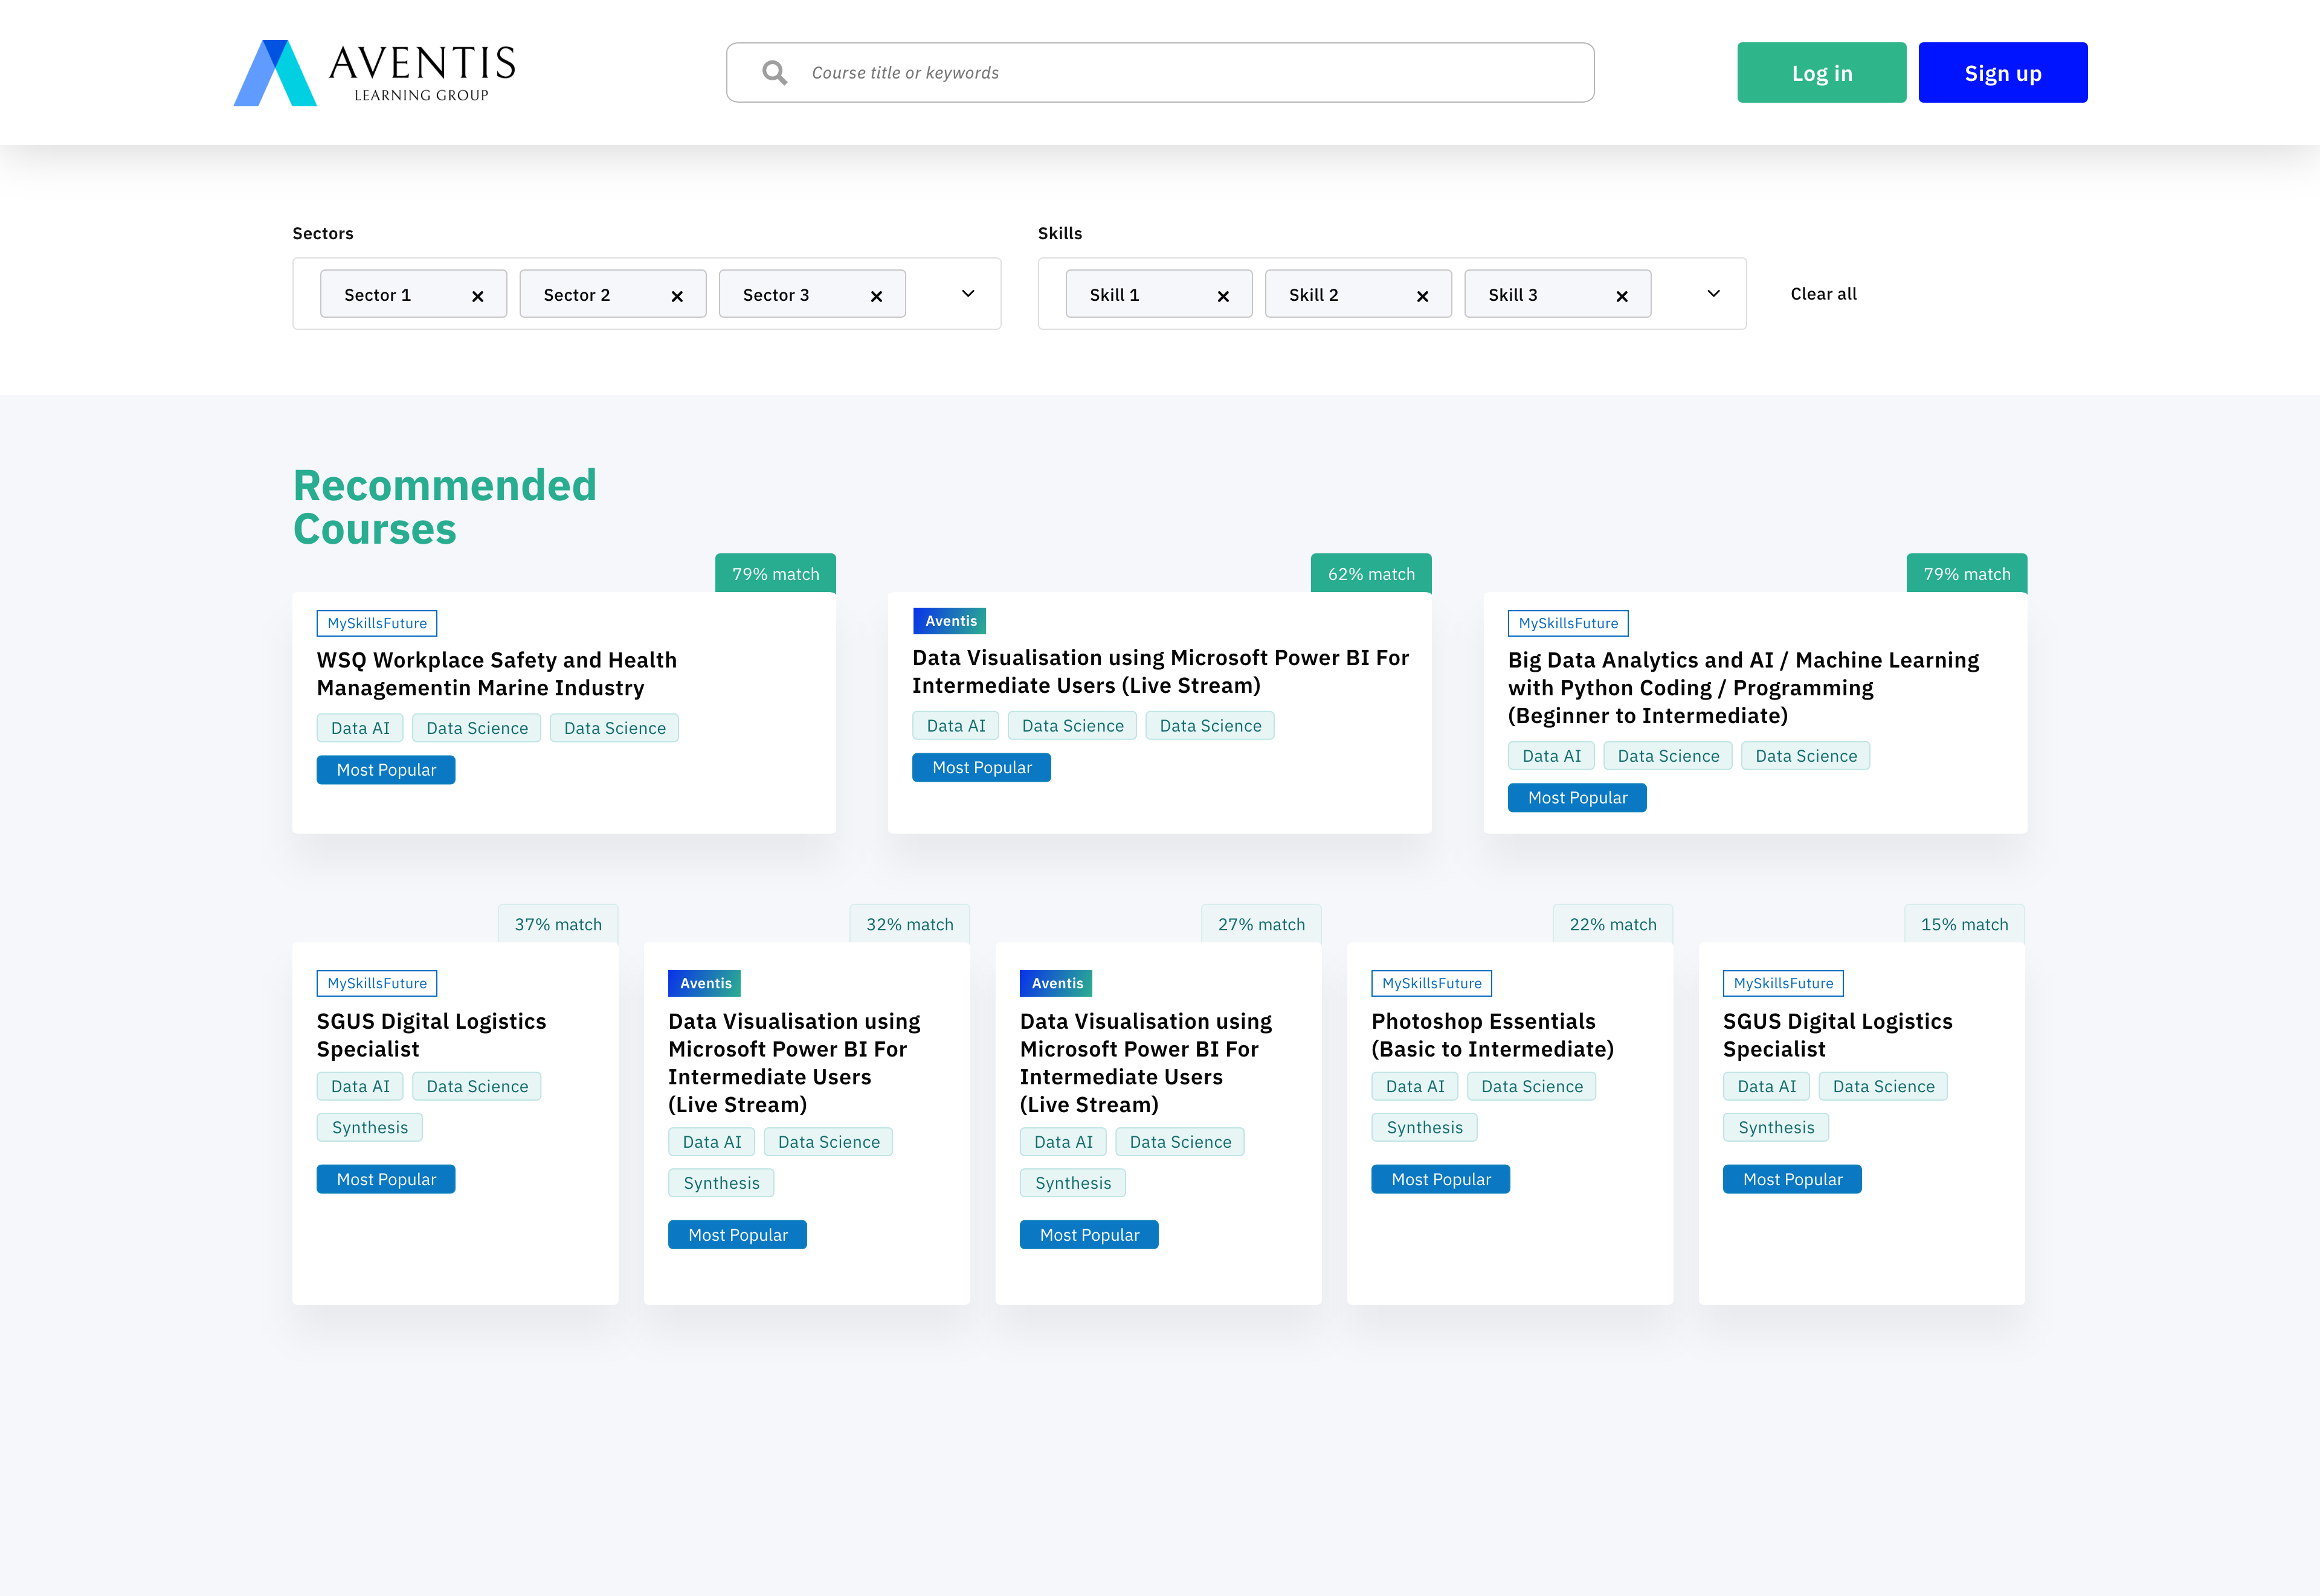
Task: Click MySkillsFuture badge on Big Data card
Action: point(1568,623)
